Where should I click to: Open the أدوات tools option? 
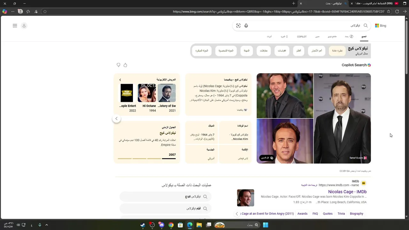(x=269, y=37)
